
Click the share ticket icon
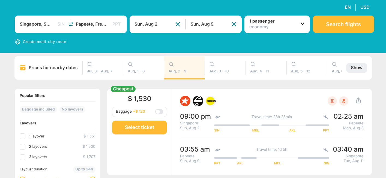pyautogui.click(x=358, y=101)
